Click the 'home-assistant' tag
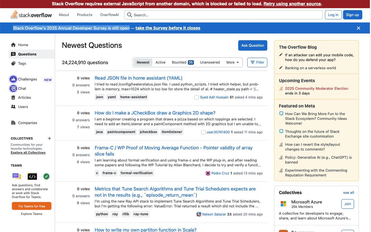 click(x=134, y=97)
